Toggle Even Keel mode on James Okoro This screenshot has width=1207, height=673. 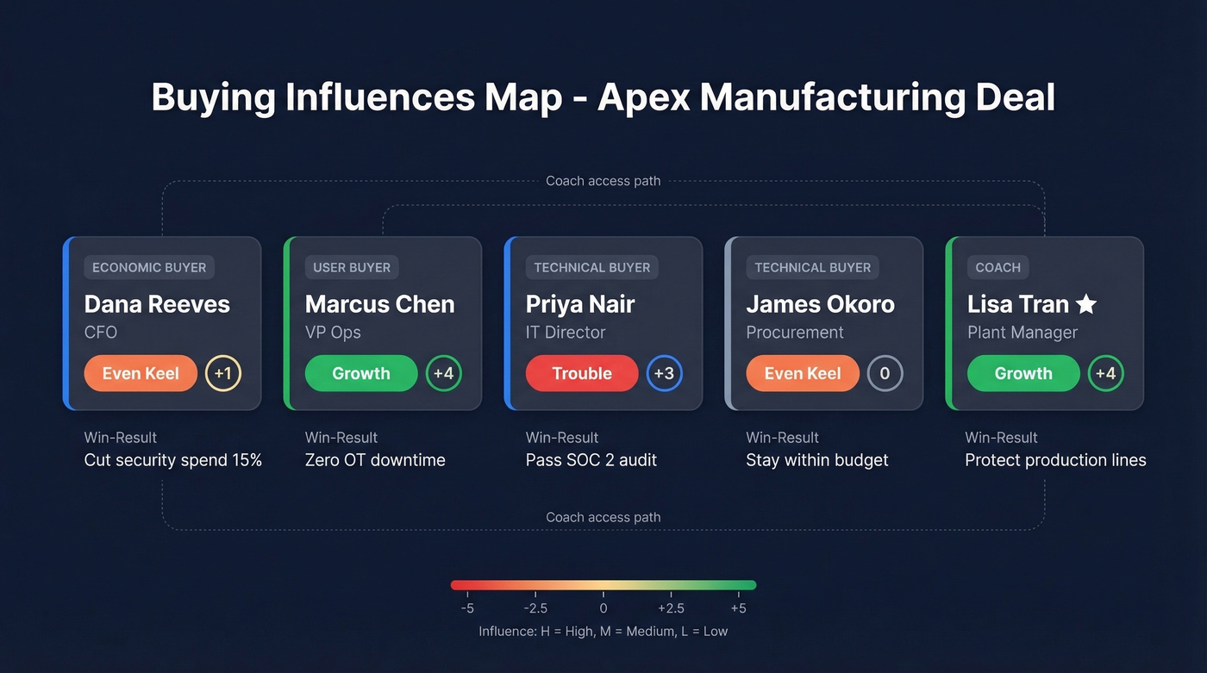point(803,372)
